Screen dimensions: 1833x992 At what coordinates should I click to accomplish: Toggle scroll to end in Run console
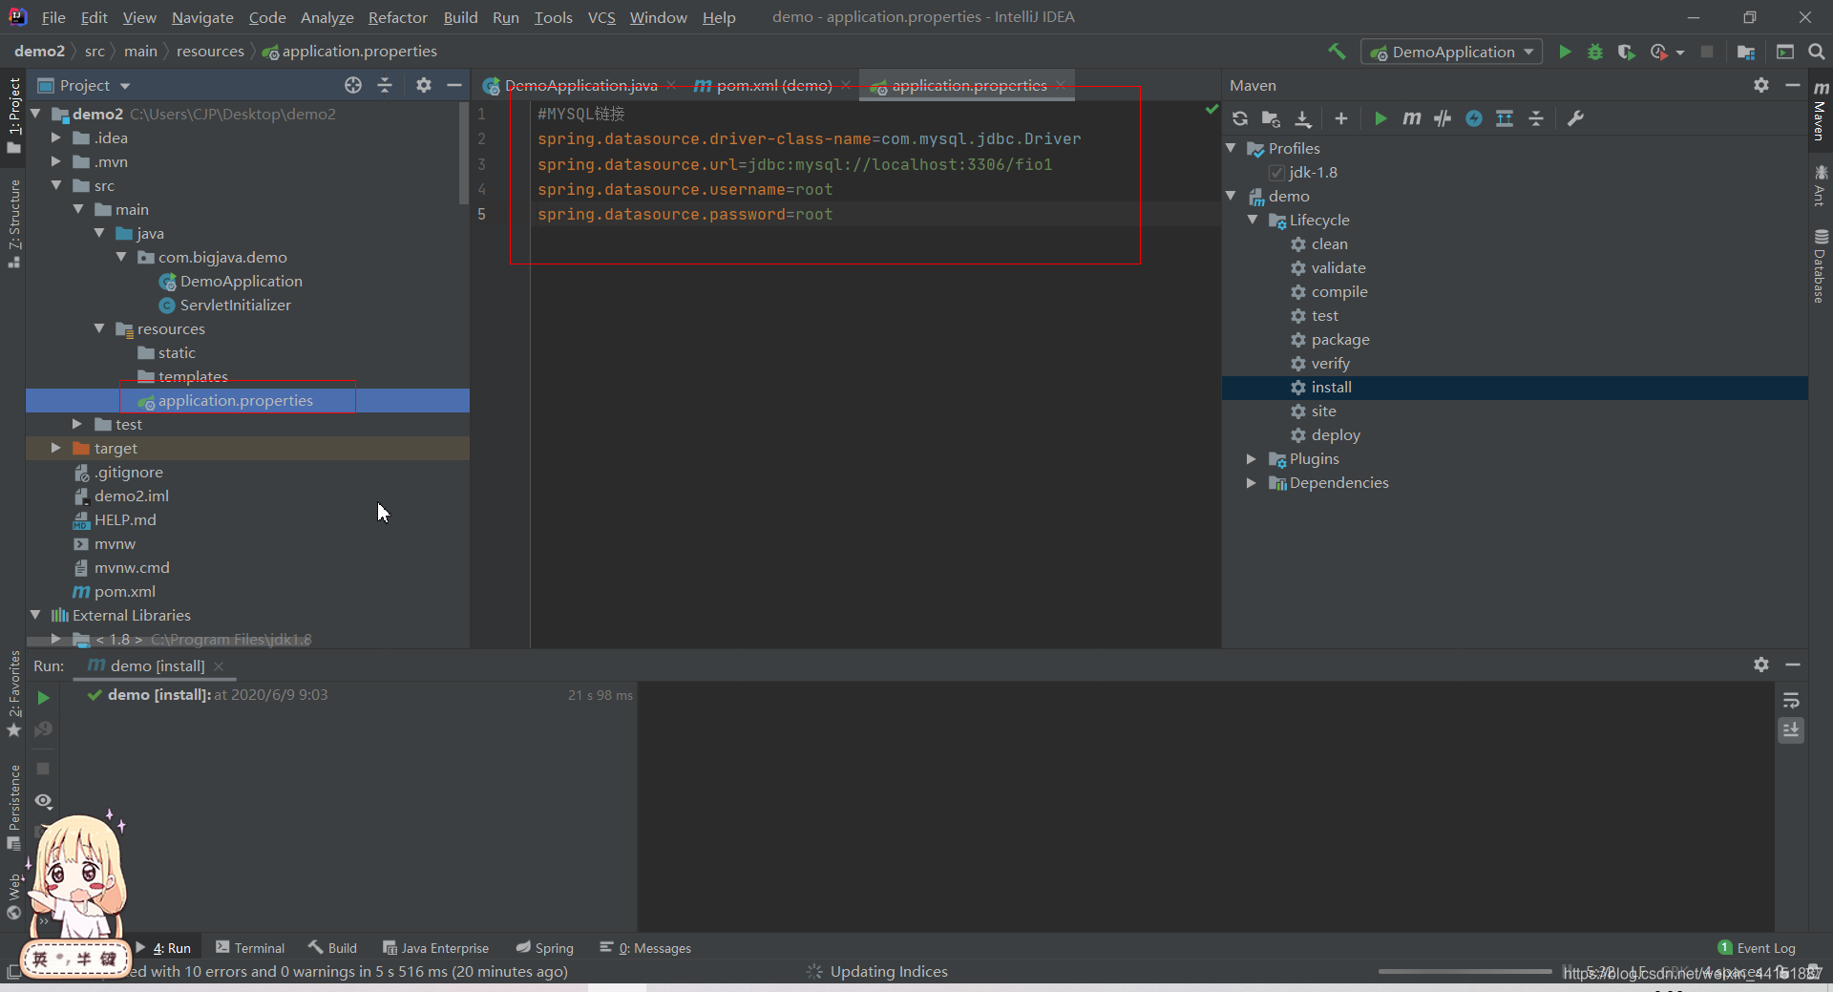pyautogui.click(x=1791, y=730)
